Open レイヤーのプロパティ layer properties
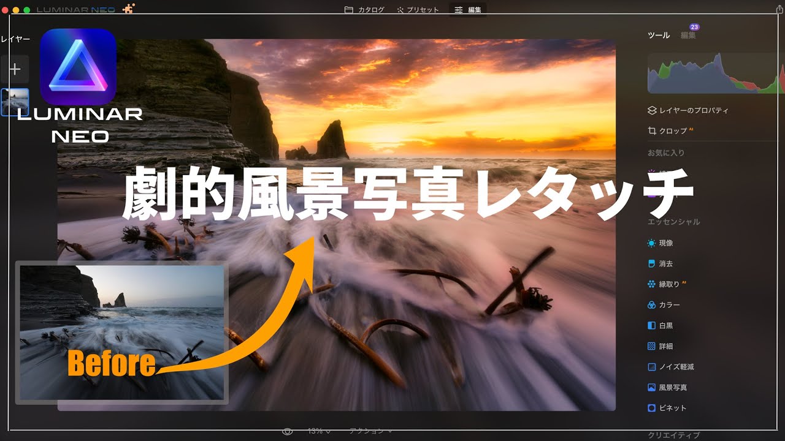 coord(688,110)
